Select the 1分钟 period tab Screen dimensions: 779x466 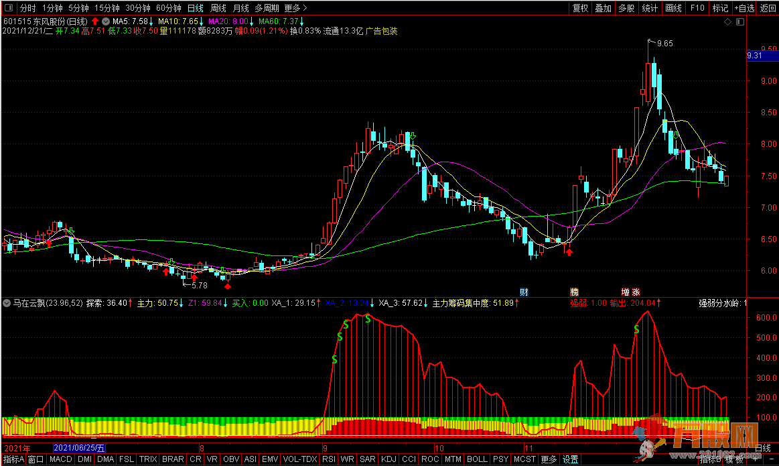[x=52, y=8]
